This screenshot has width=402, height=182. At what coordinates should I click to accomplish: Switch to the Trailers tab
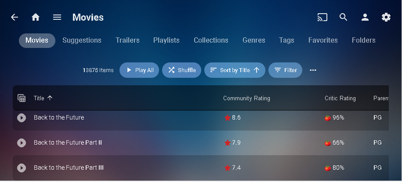coord(127,40)
